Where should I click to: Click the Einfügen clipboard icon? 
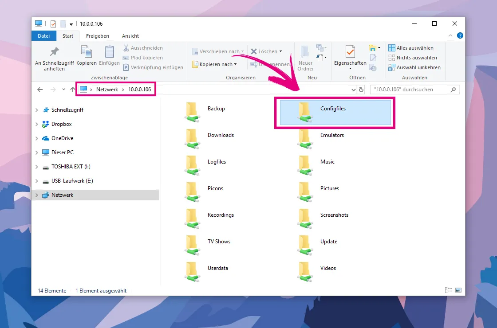109,51
